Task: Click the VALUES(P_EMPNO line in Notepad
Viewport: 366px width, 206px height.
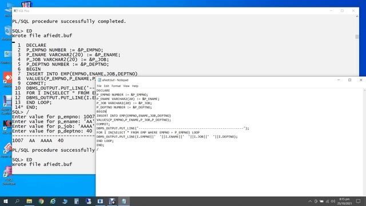Action: [134, 120]
